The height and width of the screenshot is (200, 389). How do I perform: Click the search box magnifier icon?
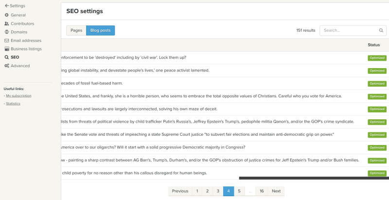coord(381,30)
